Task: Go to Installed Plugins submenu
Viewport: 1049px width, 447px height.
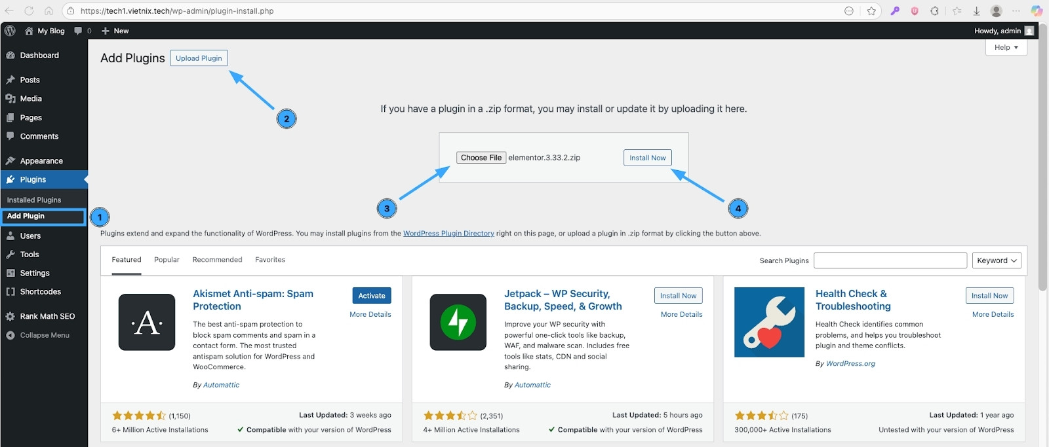Action: 34,200
